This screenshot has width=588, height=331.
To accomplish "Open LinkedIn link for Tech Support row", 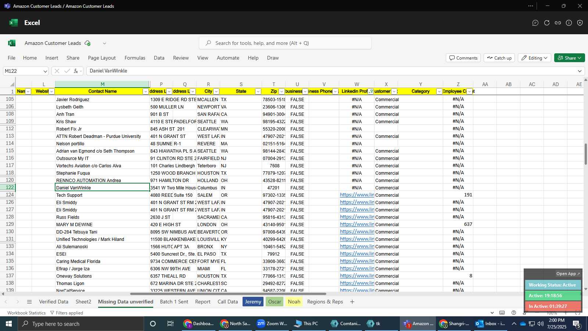I will (357, 195).
